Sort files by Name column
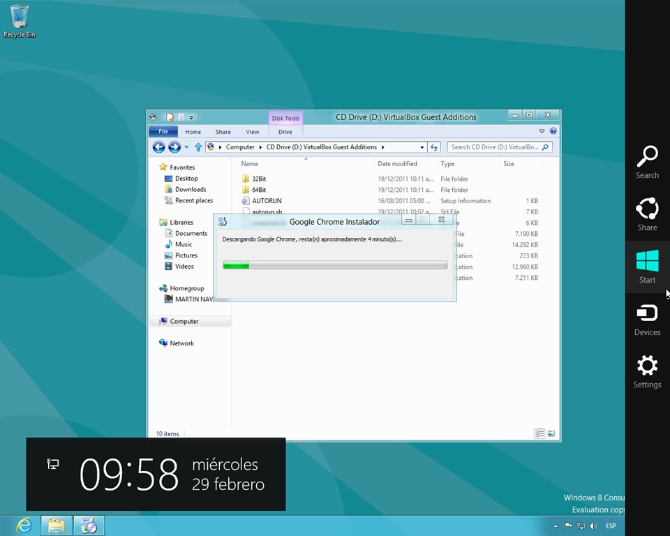The width and height of the screenshot is (670, 536). pos(250,164)
